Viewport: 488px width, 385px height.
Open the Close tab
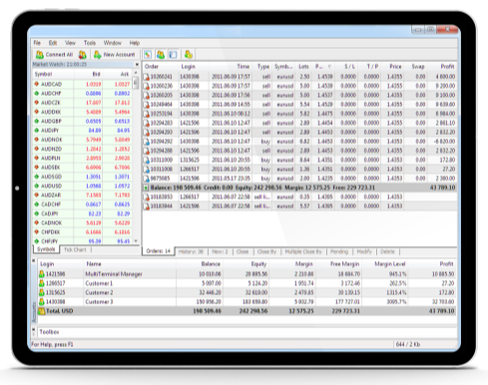(x=243, y=251)
